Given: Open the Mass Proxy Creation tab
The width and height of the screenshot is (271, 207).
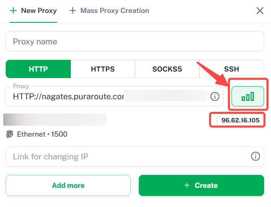Looking at the screenshot, I should coord(109,11).
